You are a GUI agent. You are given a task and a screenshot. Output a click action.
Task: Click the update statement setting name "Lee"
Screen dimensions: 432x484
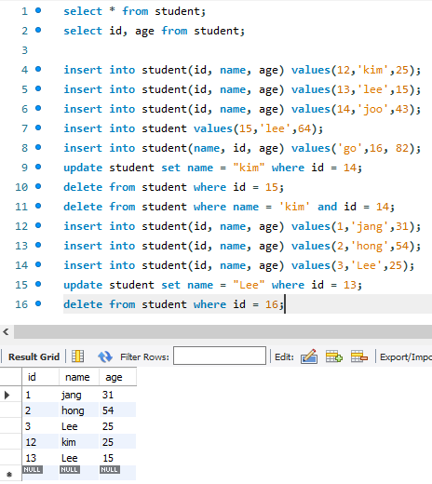click(x=212, y=285)
